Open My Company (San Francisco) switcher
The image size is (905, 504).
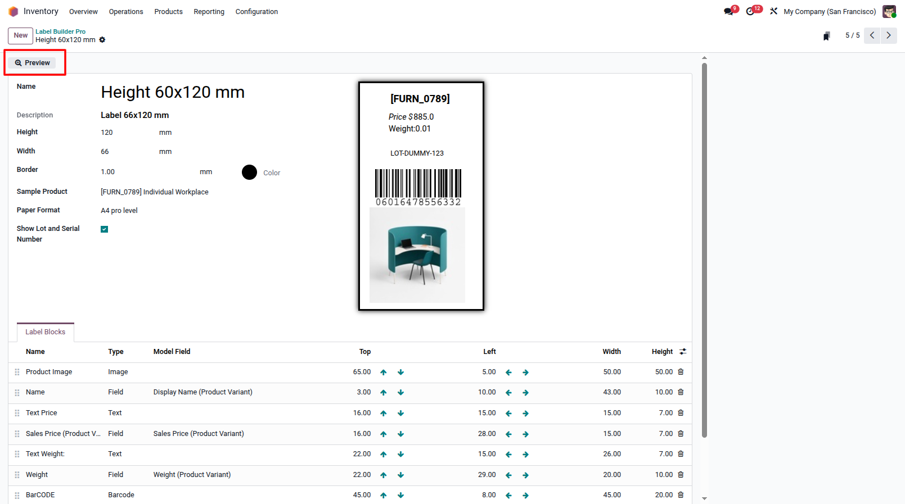click(830, 11)
